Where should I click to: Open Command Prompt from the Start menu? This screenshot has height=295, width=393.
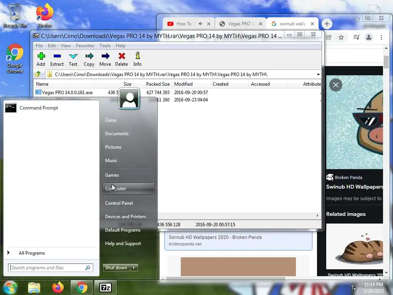pyautogui.click(x=51, y=108)
